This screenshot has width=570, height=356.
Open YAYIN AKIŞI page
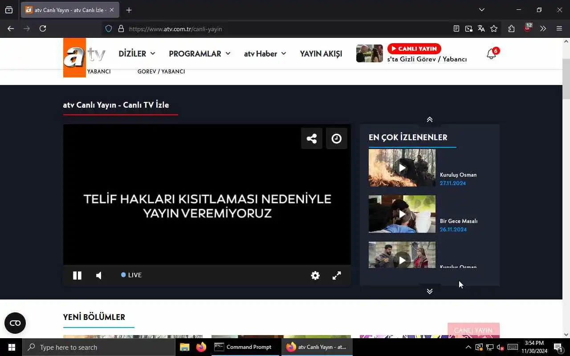pos(321,53)
